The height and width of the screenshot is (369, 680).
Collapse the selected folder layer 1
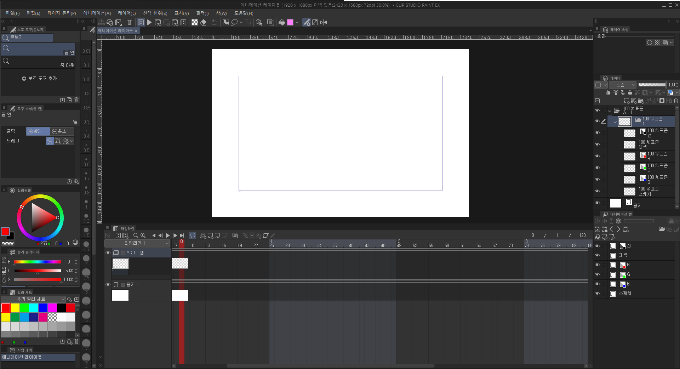click(615, 122)
